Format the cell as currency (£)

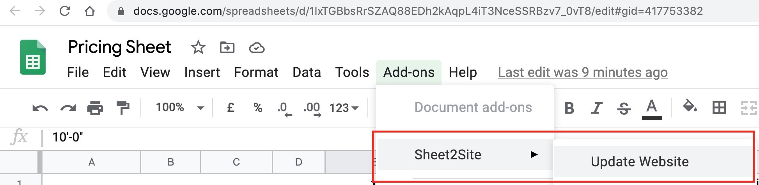click(231, 108)
